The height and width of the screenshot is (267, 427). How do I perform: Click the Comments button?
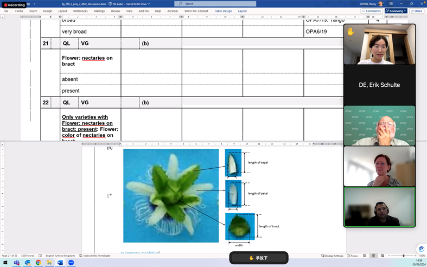pyautogui.click(x=372, y=11)
